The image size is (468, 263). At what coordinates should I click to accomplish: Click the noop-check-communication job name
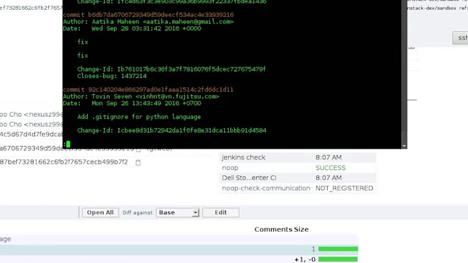click(266, 188)
